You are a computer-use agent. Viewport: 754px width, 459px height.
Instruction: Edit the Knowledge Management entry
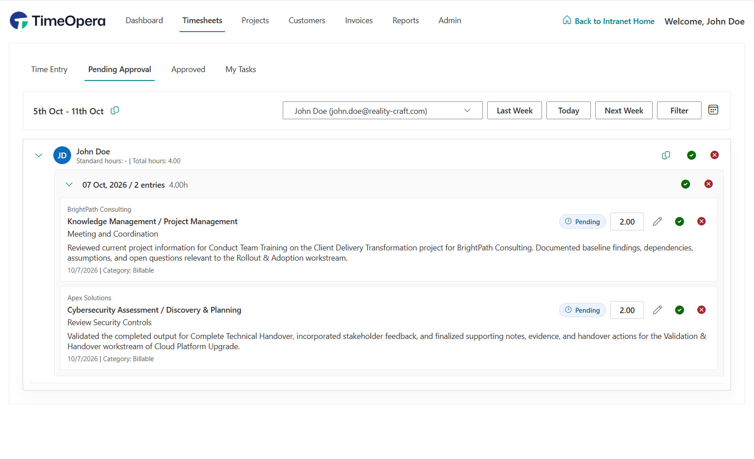657,221
